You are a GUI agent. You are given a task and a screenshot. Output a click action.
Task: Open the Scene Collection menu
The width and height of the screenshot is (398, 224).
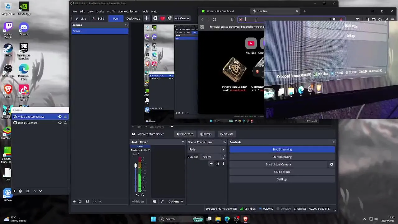coord(128,12)
